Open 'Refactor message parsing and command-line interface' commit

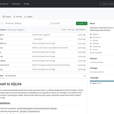(51, 65)
